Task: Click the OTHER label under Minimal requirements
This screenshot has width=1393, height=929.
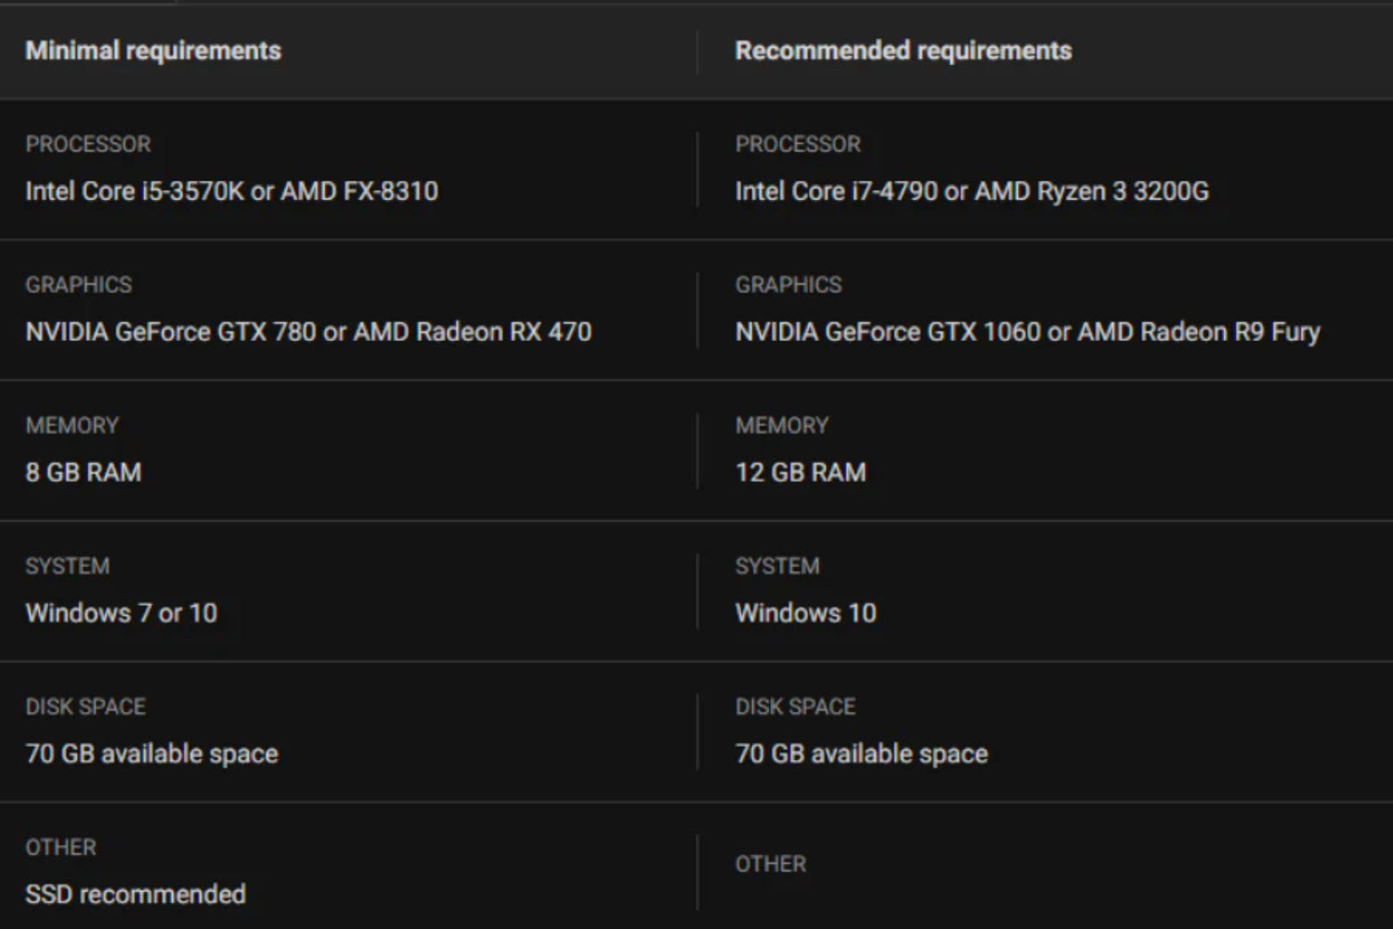Action: [61, 847]
